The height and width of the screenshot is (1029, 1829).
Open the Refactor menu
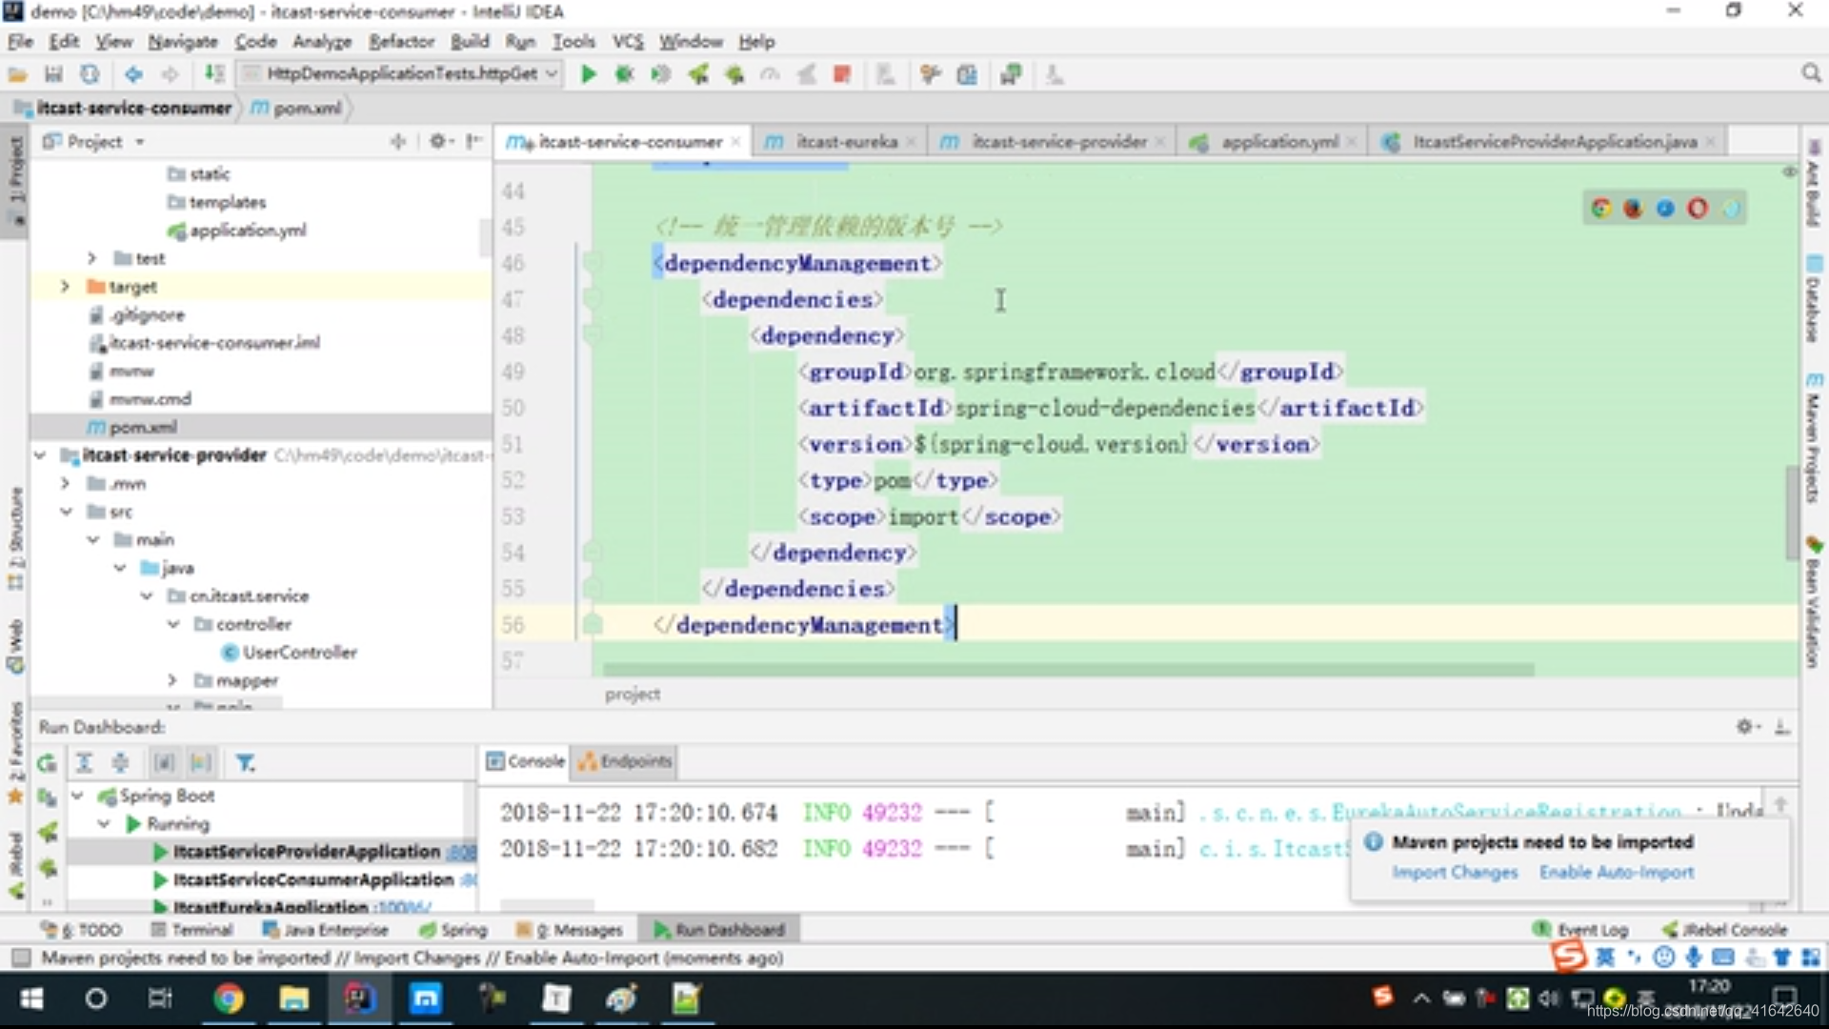click(x=401, y=42)
